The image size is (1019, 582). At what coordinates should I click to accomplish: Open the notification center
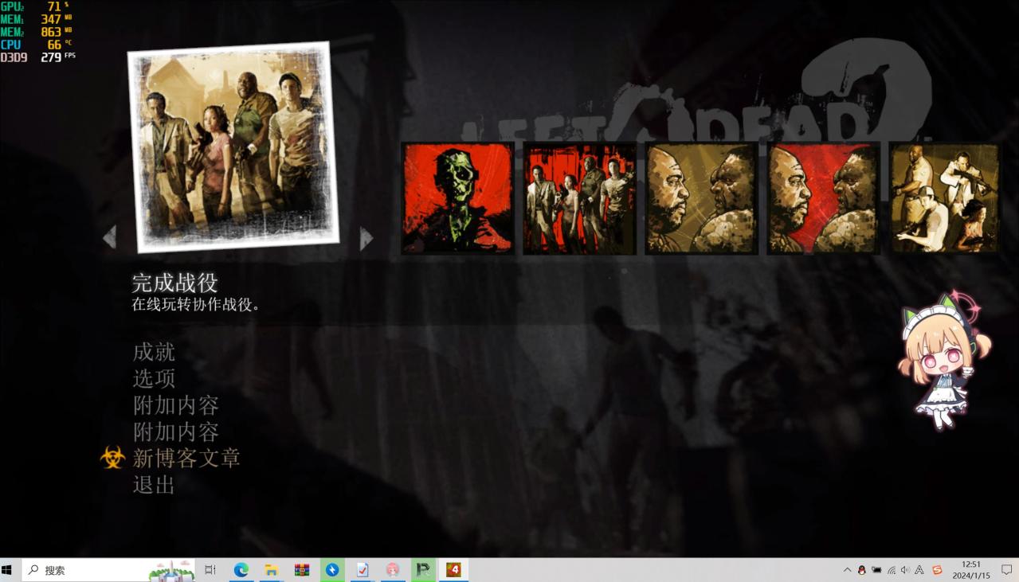[x=1006, y=570]
